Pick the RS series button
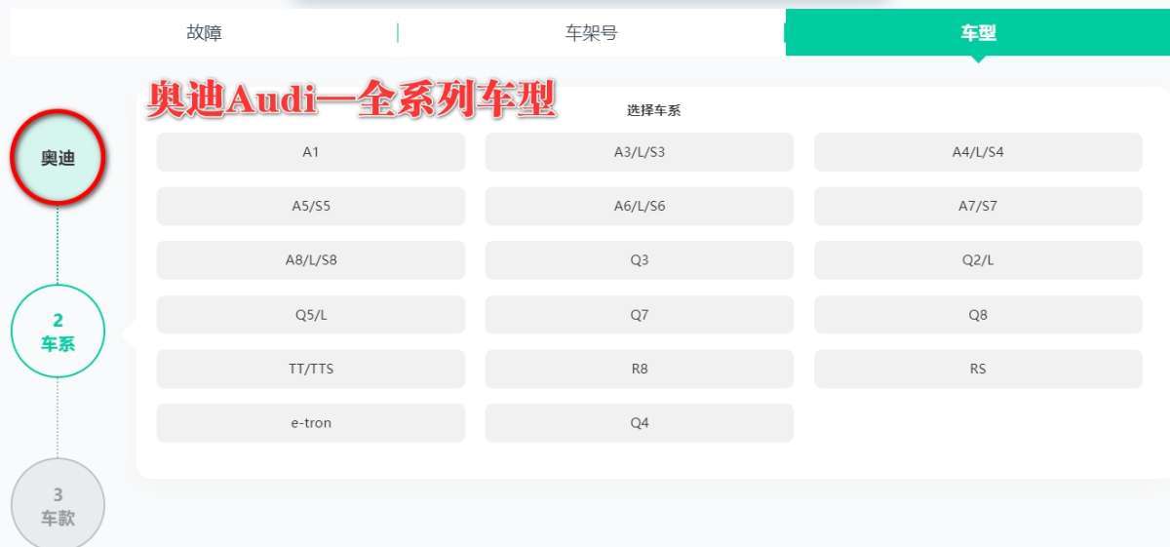The height and width of the screenshot is (547, 1170). tap(978, 370)
